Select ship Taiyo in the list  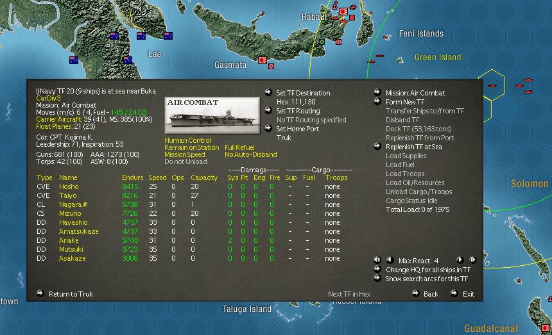click(x=67, y=195)
